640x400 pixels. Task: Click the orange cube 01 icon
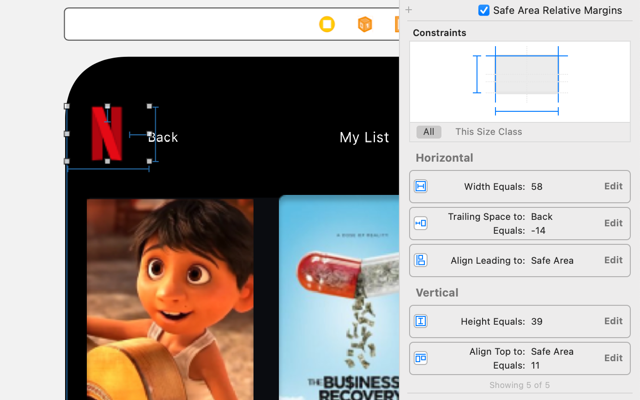coord(365,24)
